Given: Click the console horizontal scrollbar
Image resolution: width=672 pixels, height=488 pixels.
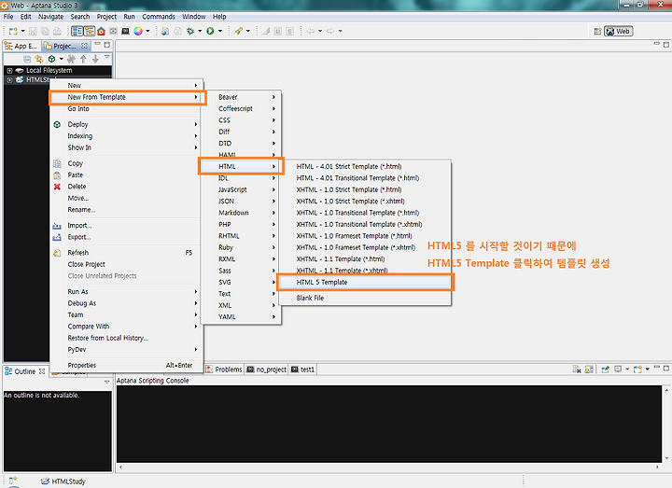Looking at the screenshot, I should [x=389, y=467].
